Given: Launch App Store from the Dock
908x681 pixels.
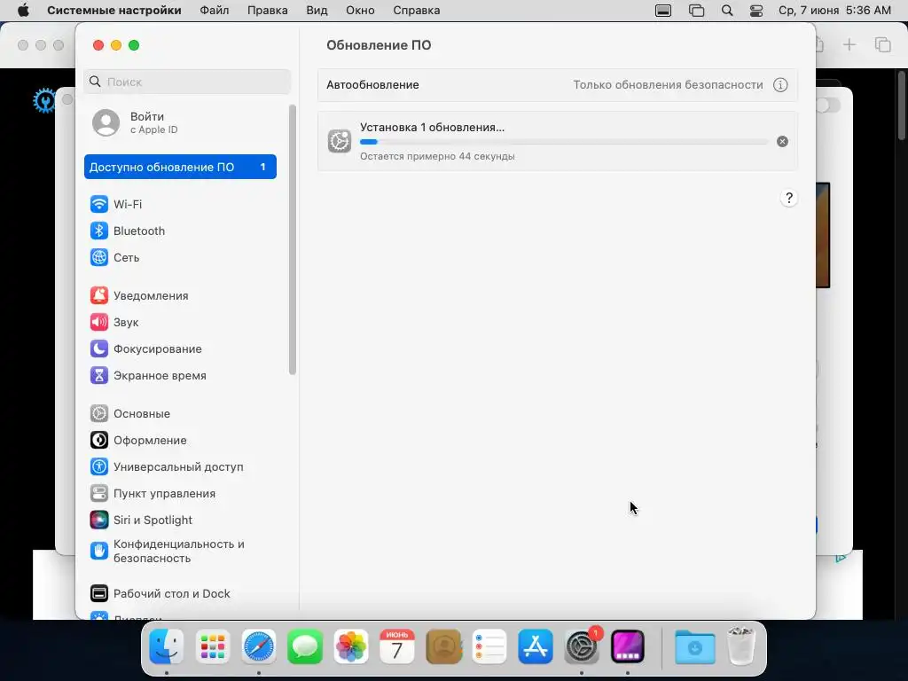Looking at the screenshot, I should 536,646.
